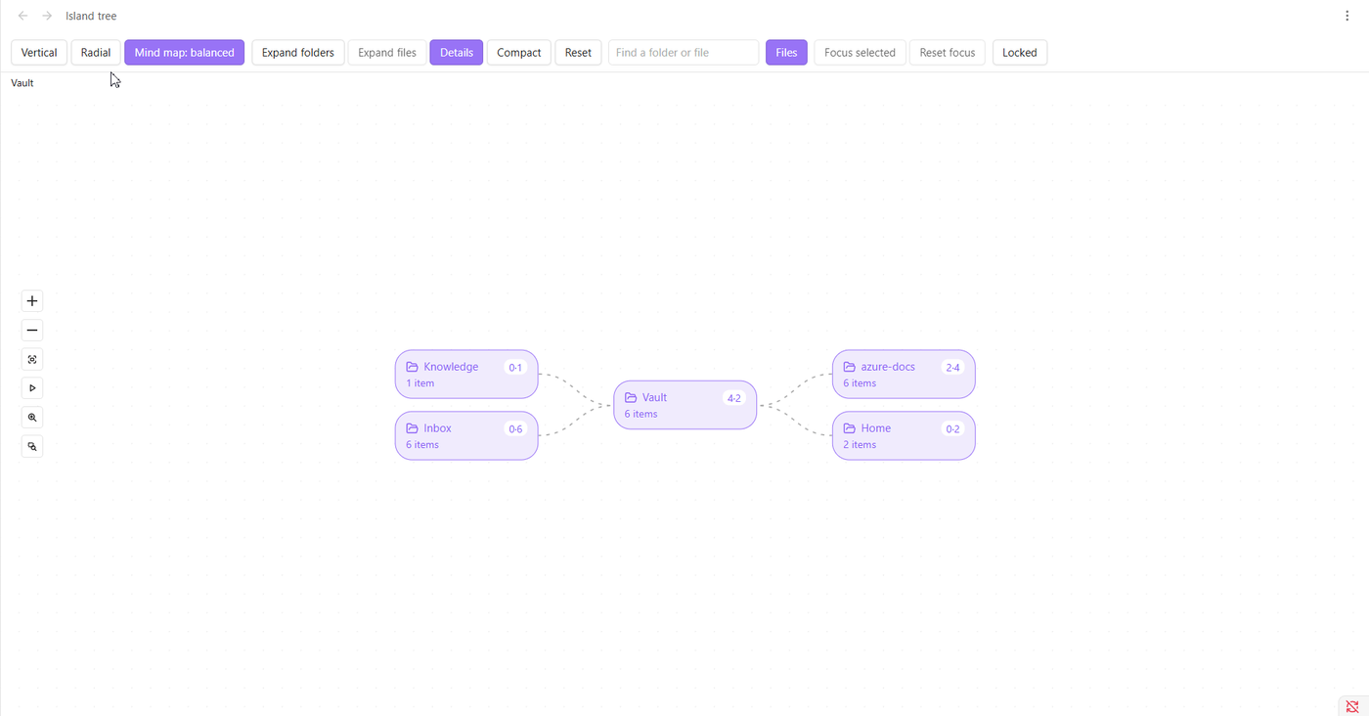Click the 0·2 badge on Home
The image size is (1369, 716).
coord(952,429)
